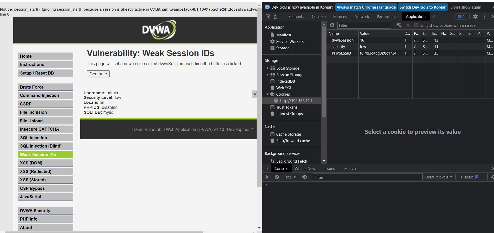Click the clear all cookies icon
This screenshot has width=494, height=233.
coord(399,25)
